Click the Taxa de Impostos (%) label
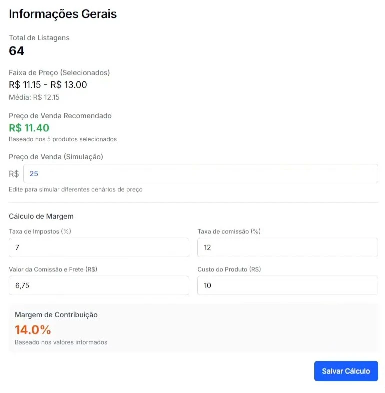Screen dimensions: 385x393 [x=40, y=231]
